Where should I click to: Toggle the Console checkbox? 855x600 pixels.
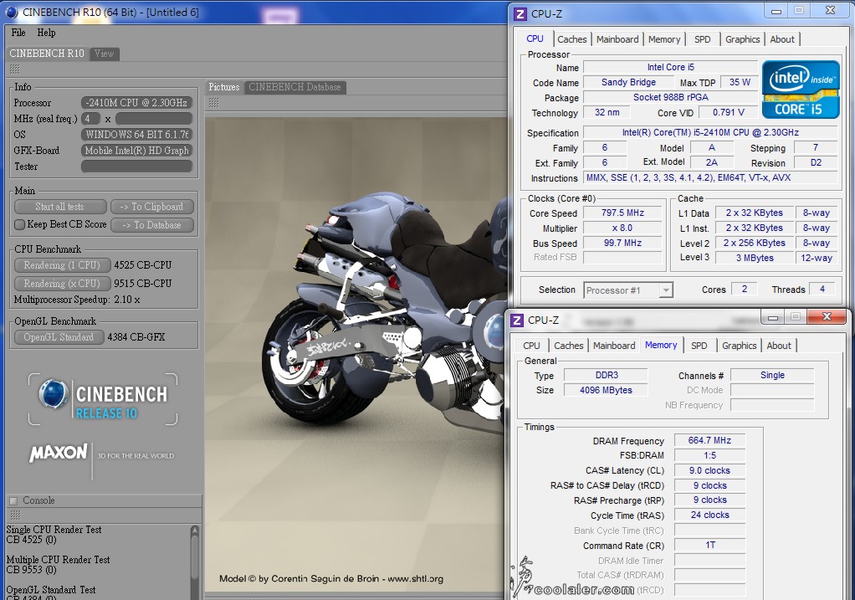(13, 500)
